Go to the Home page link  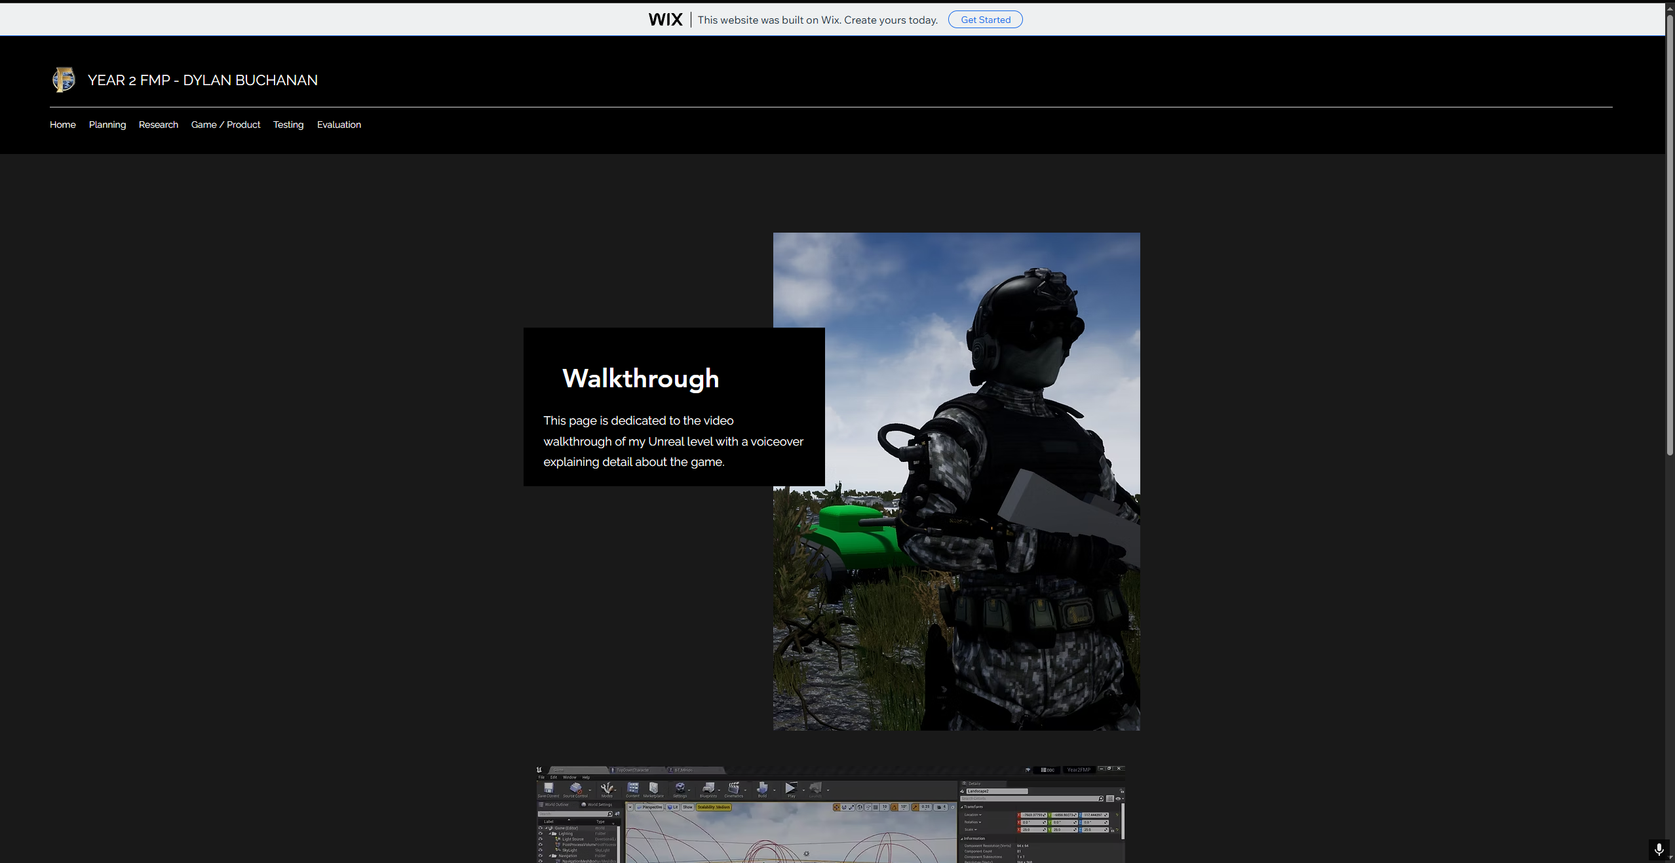pos(63,125)
